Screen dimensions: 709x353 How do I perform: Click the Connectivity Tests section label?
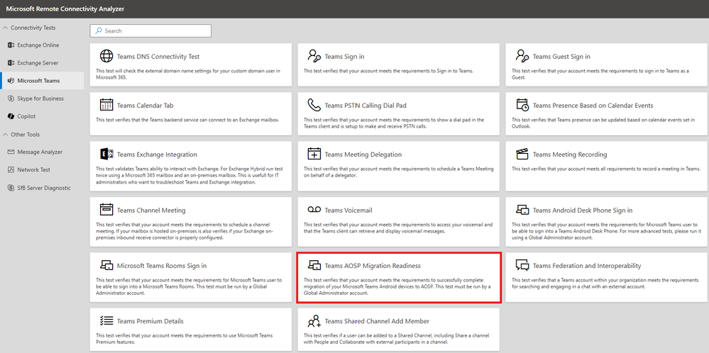pos(33,28)
